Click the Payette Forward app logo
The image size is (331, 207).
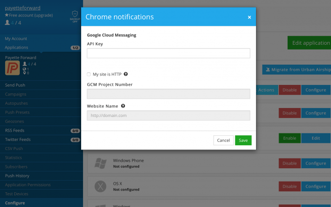12,68
